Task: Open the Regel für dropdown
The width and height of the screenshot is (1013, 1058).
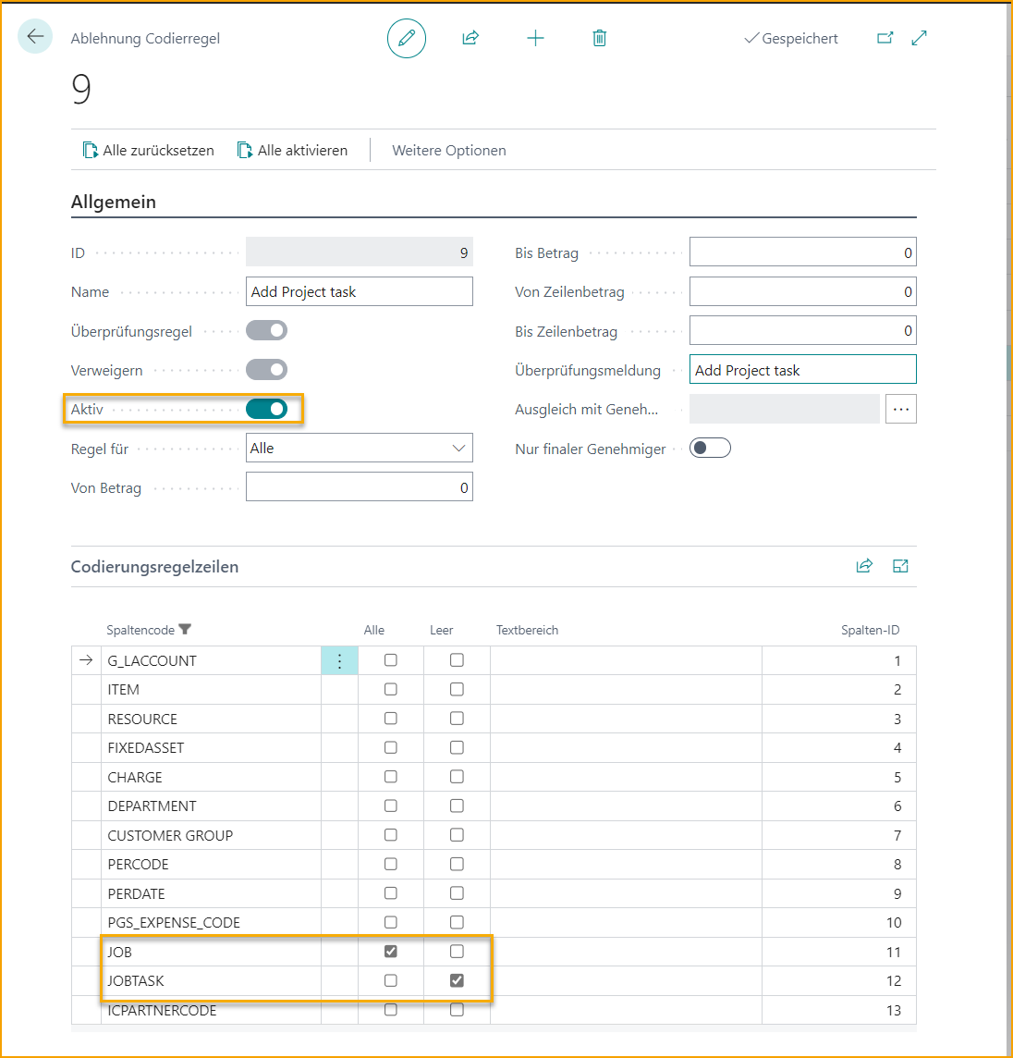Action: tap(360, 449)
